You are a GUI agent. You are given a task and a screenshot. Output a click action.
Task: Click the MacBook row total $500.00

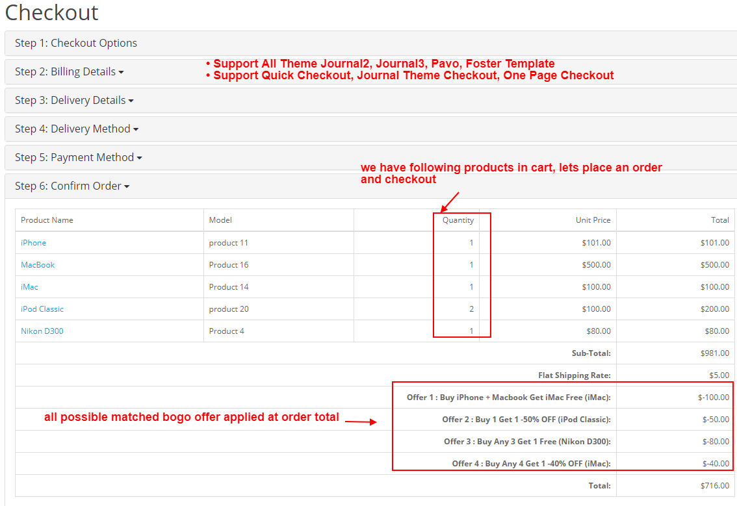click(715, 265)
